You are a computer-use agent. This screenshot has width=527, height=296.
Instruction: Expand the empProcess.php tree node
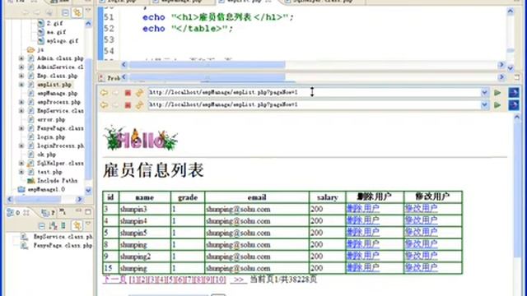(21, 102)
